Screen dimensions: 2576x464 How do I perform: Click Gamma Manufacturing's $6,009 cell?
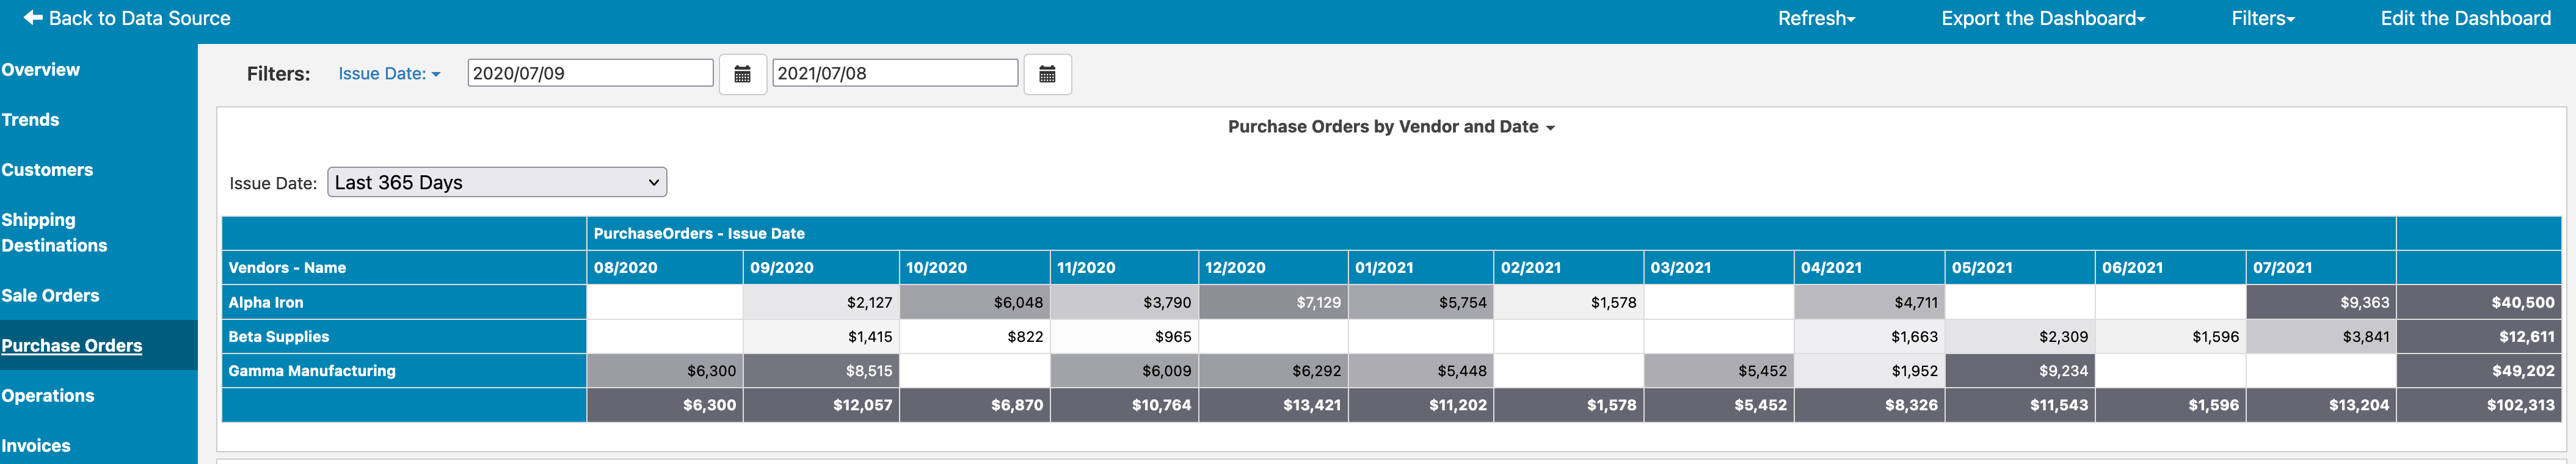[1125, 370]
